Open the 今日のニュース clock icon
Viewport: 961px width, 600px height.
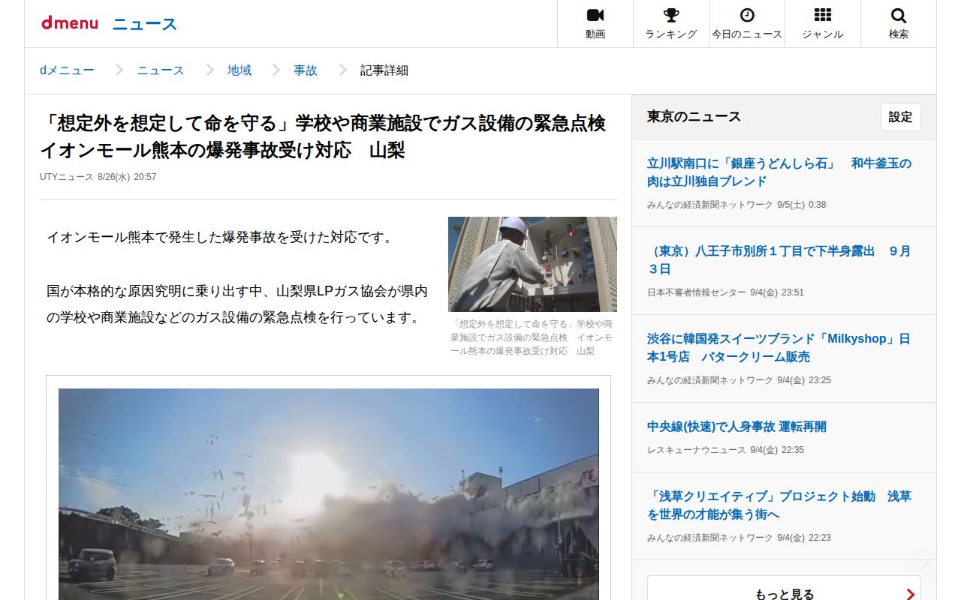point(747,15)
